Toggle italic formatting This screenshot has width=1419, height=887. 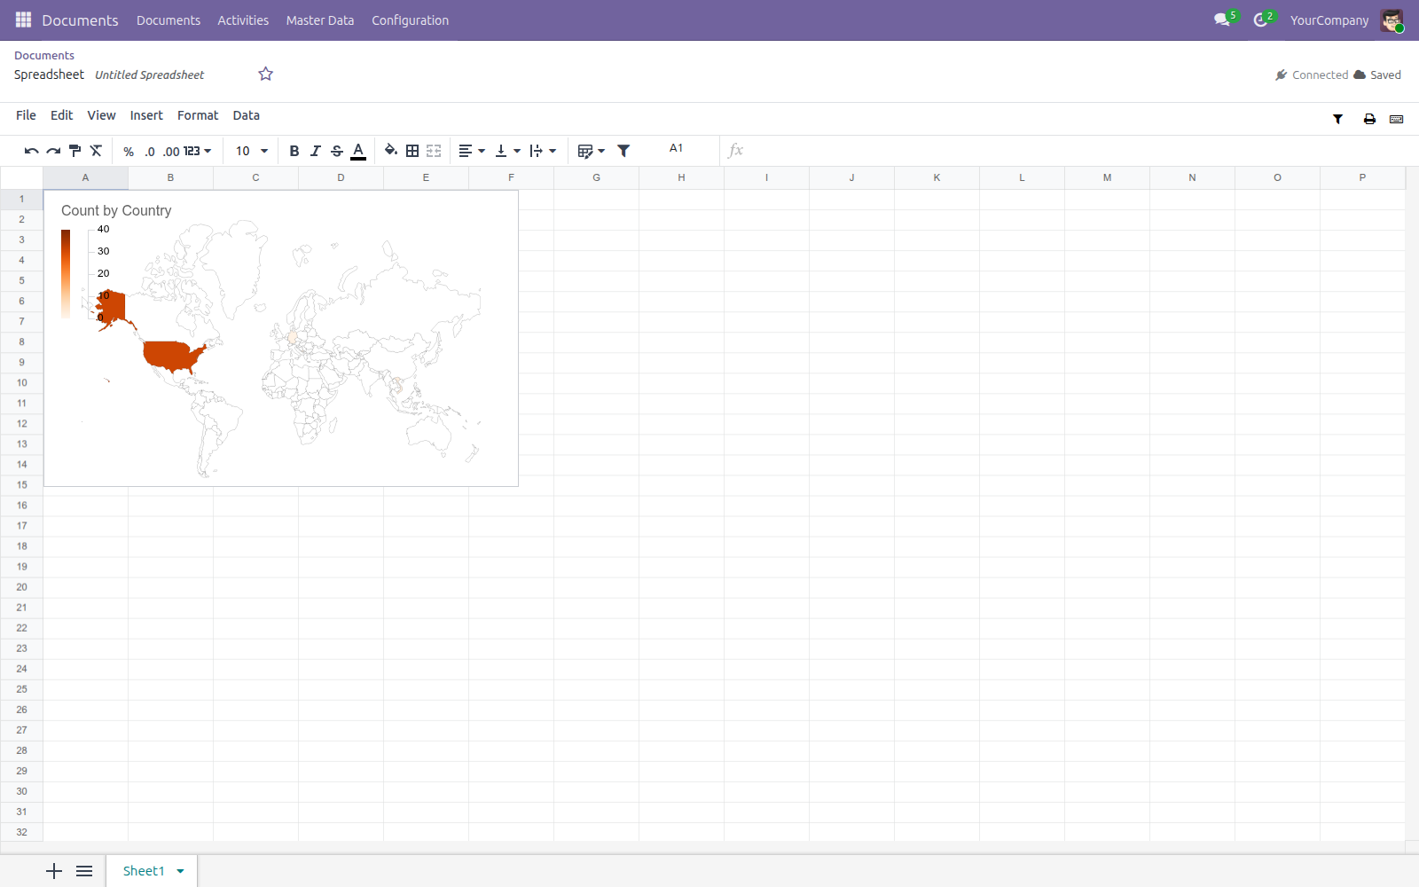coord(316,152)
